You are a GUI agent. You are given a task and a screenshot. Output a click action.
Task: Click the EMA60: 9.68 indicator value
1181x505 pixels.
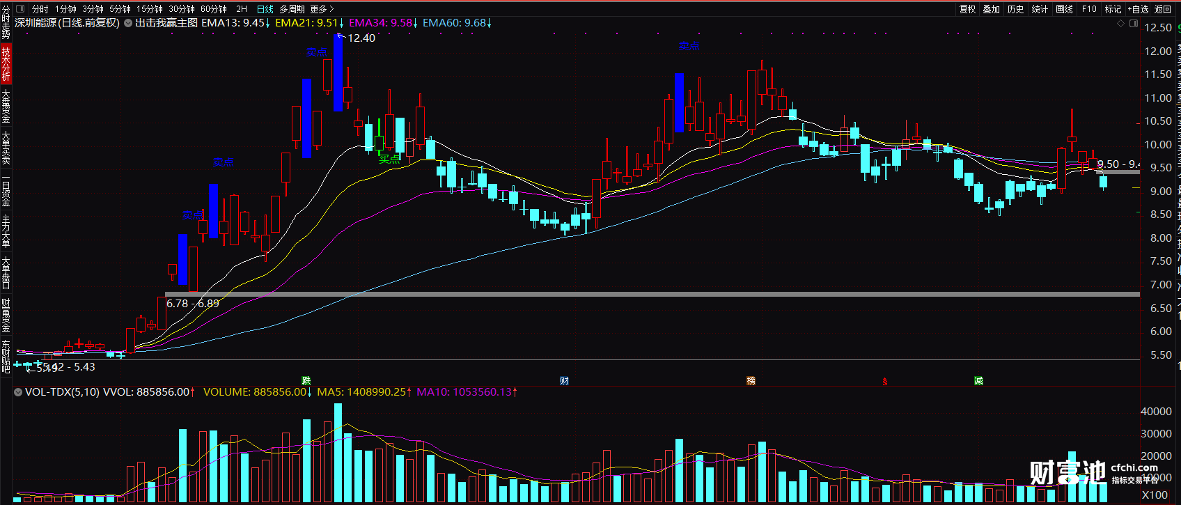pos(457,23)
